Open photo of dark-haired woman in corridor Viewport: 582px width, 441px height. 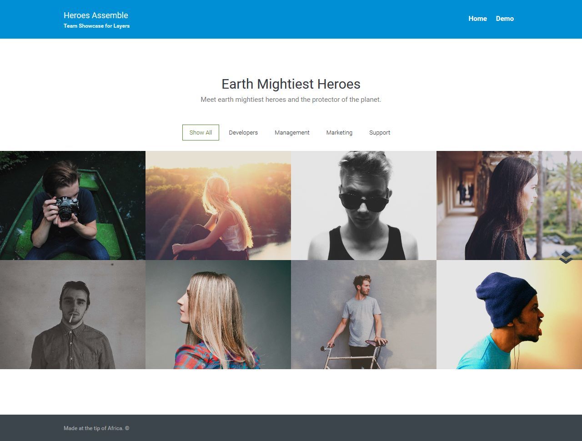point(509,205)
